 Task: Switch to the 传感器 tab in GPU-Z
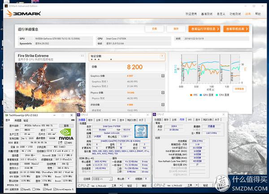point(18,121)
